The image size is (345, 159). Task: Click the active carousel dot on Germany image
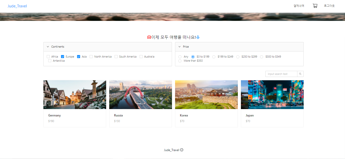click(77, 104)
